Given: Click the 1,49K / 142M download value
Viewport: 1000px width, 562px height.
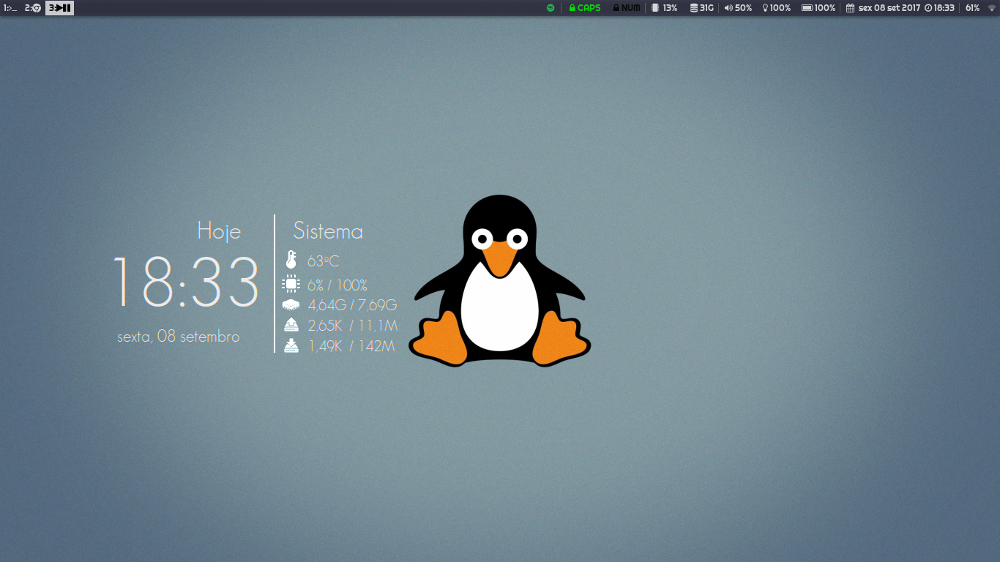Looking at the screenshot, I should point(351,346).
